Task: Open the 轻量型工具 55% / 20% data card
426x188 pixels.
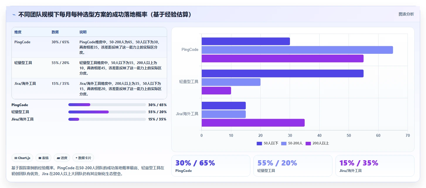Action: (293, 166)
